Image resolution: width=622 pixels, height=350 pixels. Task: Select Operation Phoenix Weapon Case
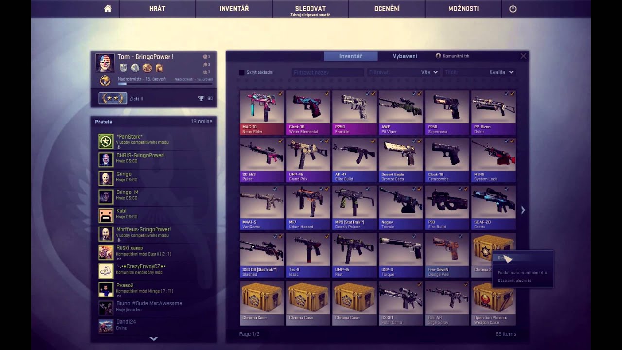tap(493, 303)
